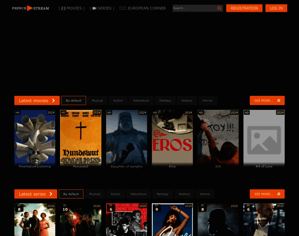Open the dark silhouette series poster, EP. 8
Screen dimensions: 299x236
tap(218, 219)
